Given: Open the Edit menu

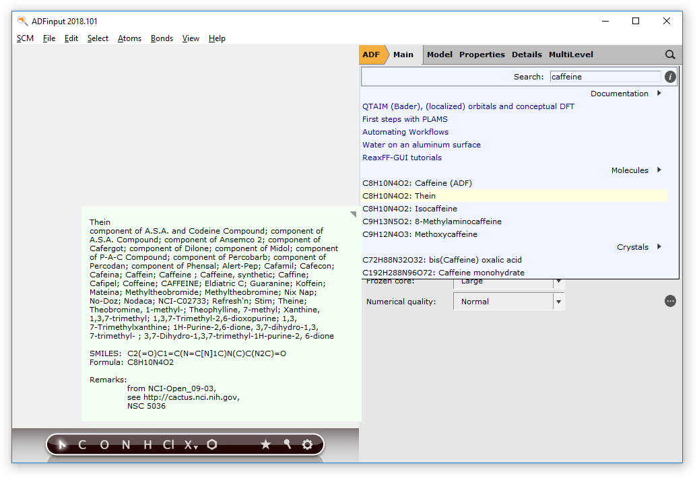Looking at the screenshot, I should coord(71,38).
